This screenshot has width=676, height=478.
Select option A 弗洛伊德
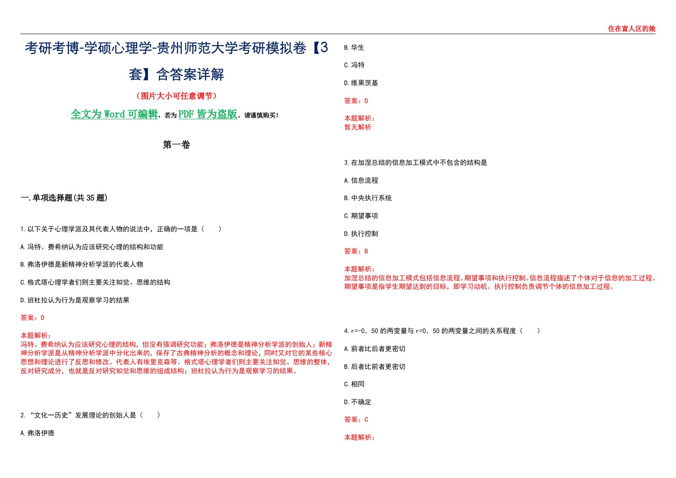[x=37, y=433]
